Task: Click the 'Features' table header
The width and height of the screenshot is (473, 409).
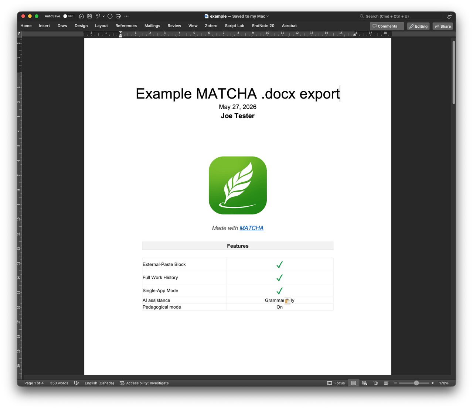Action: click(x=238, y=246)
